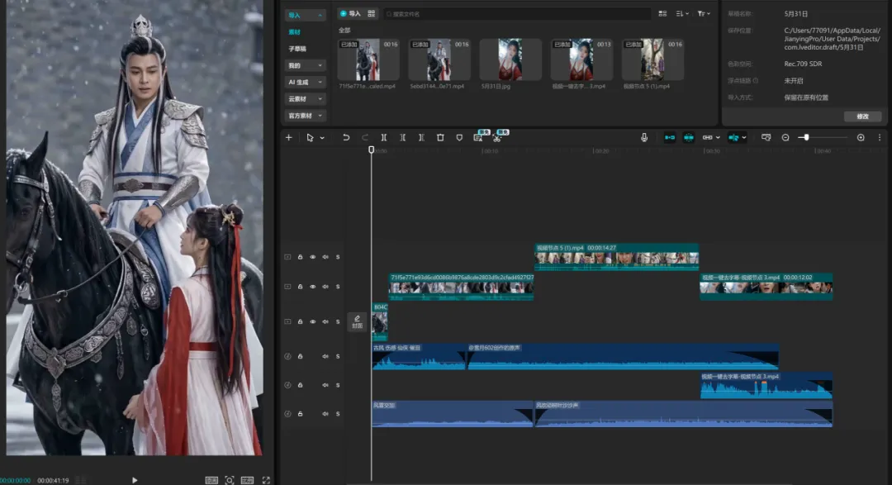Click the 封面 cover edit button
The width and height of the screenshot is (892, 485).
click(x=357, y=321)
